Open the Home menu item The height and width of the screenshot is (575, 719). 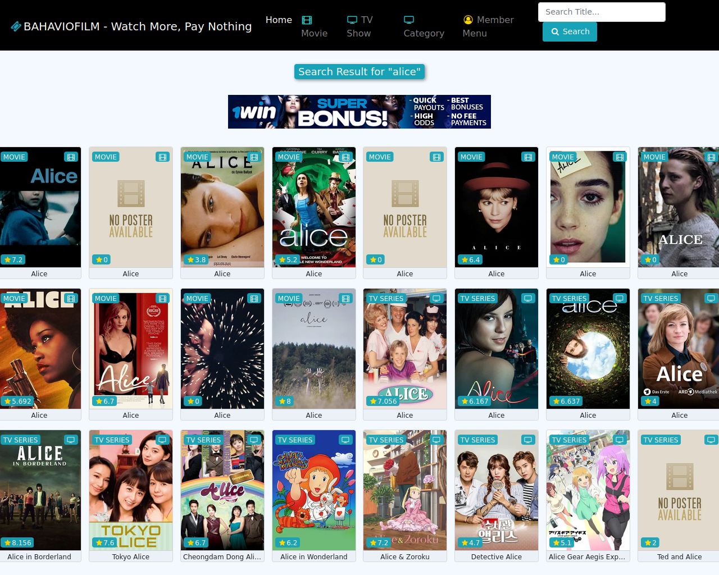279,20
